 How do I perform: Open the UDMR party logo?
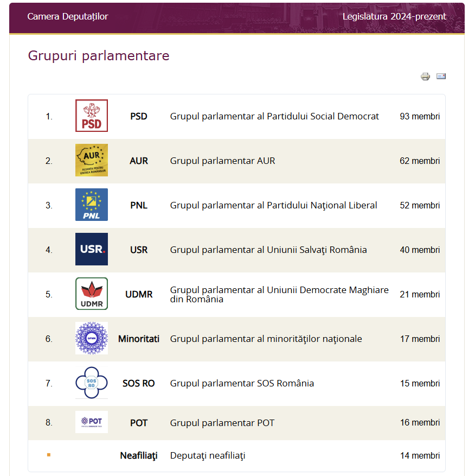tap(92, 294)
